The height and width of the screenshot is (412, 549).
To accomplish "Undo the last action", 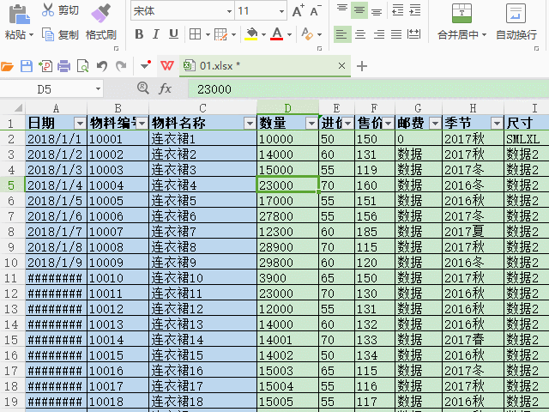I will click(102, 66).
